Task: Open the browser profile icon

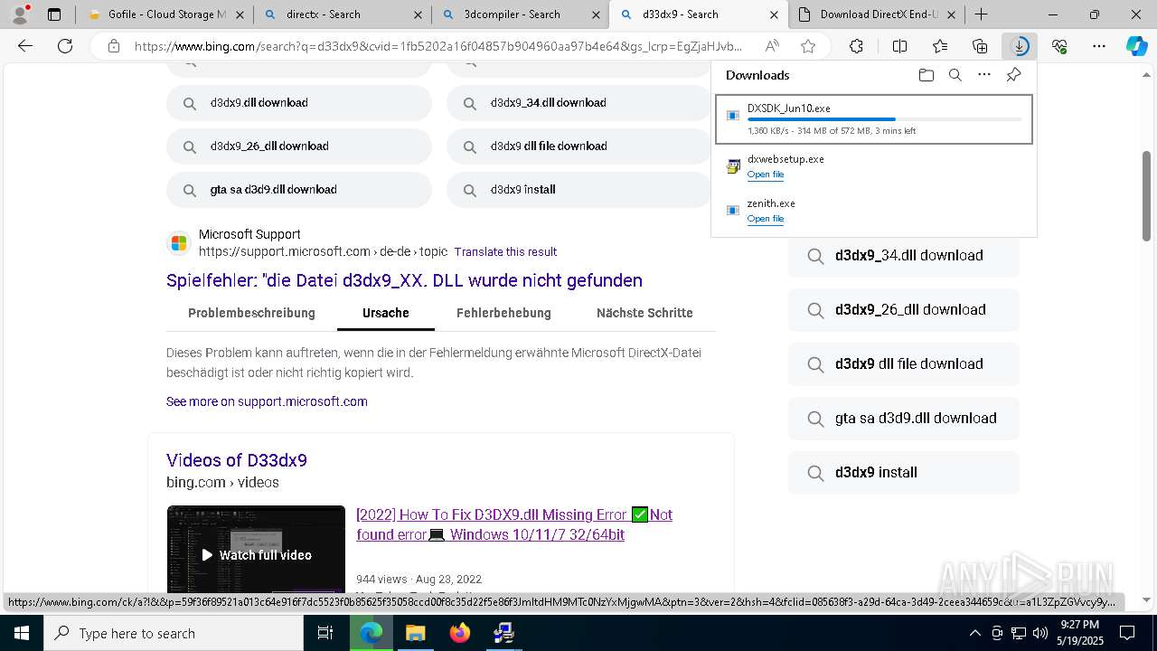Action: coord(20,14)
